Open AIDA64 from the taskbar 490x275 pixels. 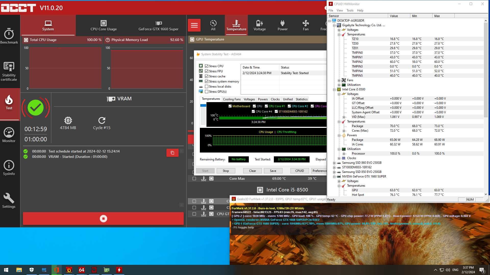pos(81,270)
